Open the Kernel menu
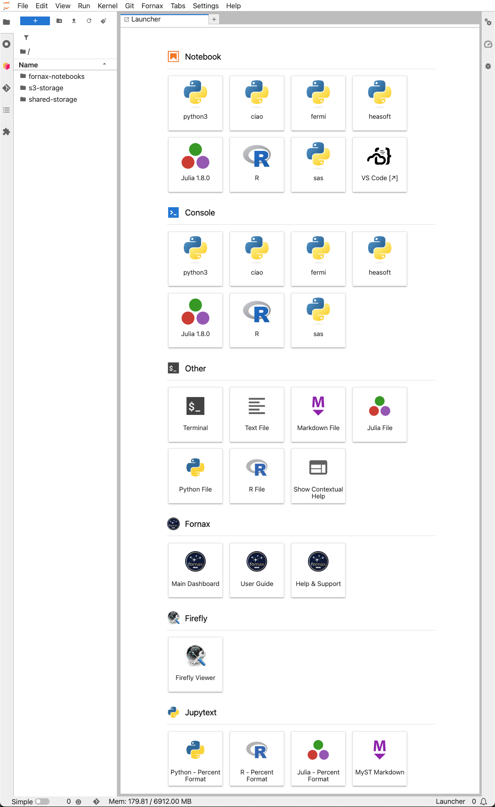Screen dimensions: 495x807 pos(107,6)
